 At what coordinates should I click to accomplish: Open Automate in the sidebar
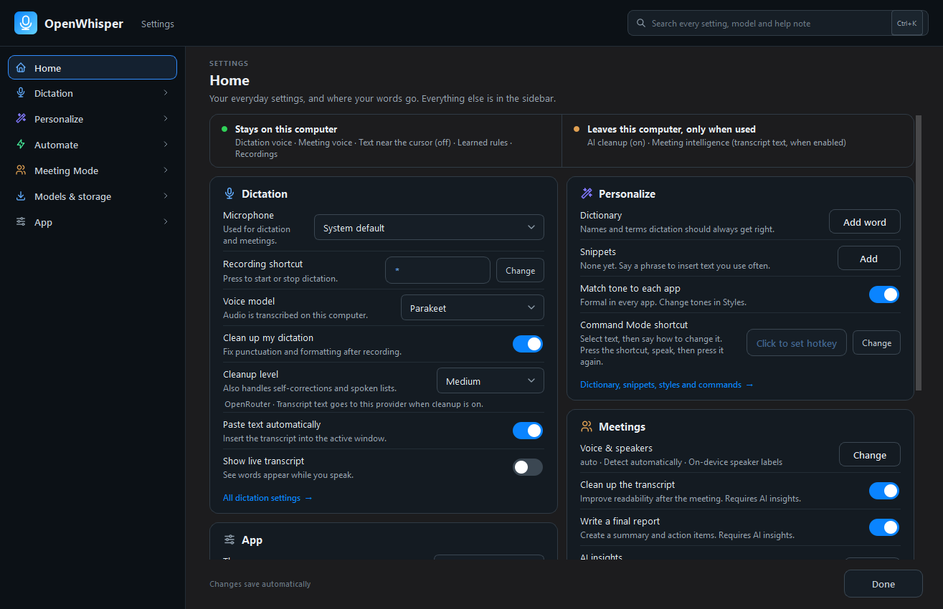(x=93, y=145)
